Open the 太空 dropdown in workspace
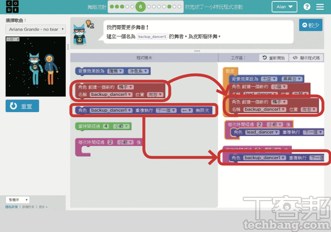The width and height of the screenshot is (331, 232). (x=269, y=79)
